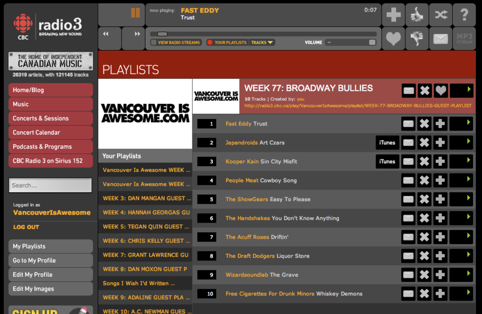Click Edit My Images
Image resolution: width=482 pixels, height=314 pixels.
[51, 289]
